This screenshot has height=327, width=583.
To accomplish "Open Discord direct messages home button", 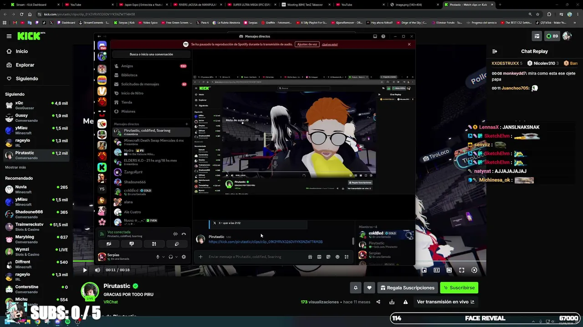I will click(x=102, y=45).
